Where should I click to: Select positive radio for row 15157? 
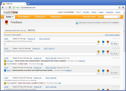(99, 54)
